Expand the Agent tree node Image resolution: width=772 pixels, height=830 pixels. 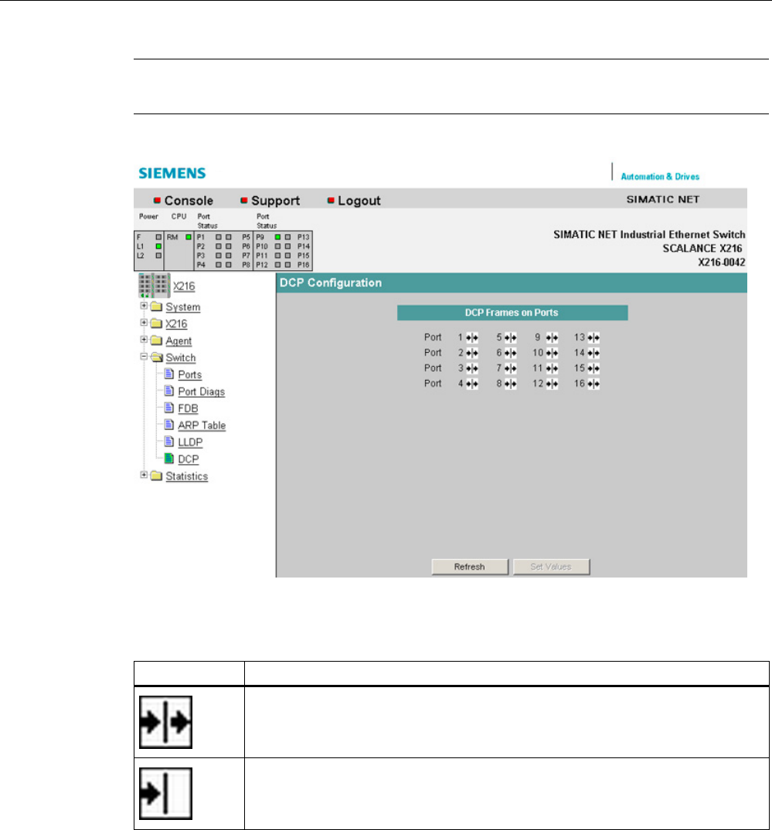pos(144,340)
